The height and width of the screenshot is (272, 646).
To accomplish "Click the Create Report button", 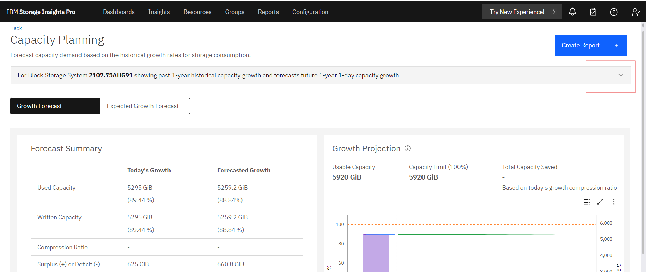I will (x=591, y=45).
